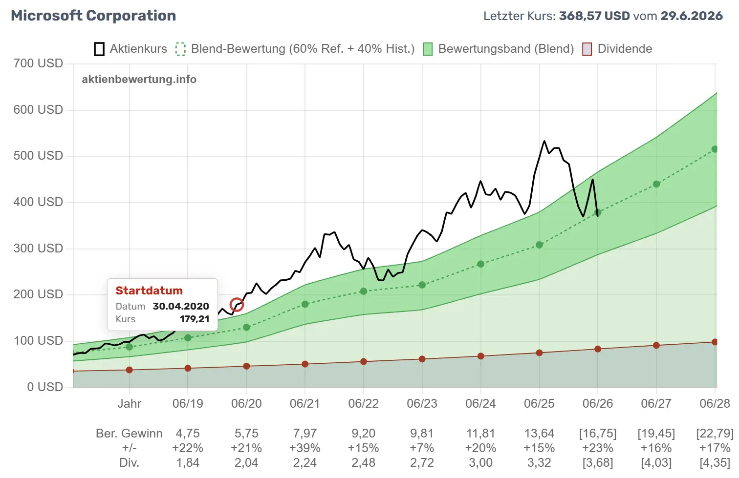Select the dividend data point at 06/24
The height and width of the screenshot is (478, 739).
[481, 356]
